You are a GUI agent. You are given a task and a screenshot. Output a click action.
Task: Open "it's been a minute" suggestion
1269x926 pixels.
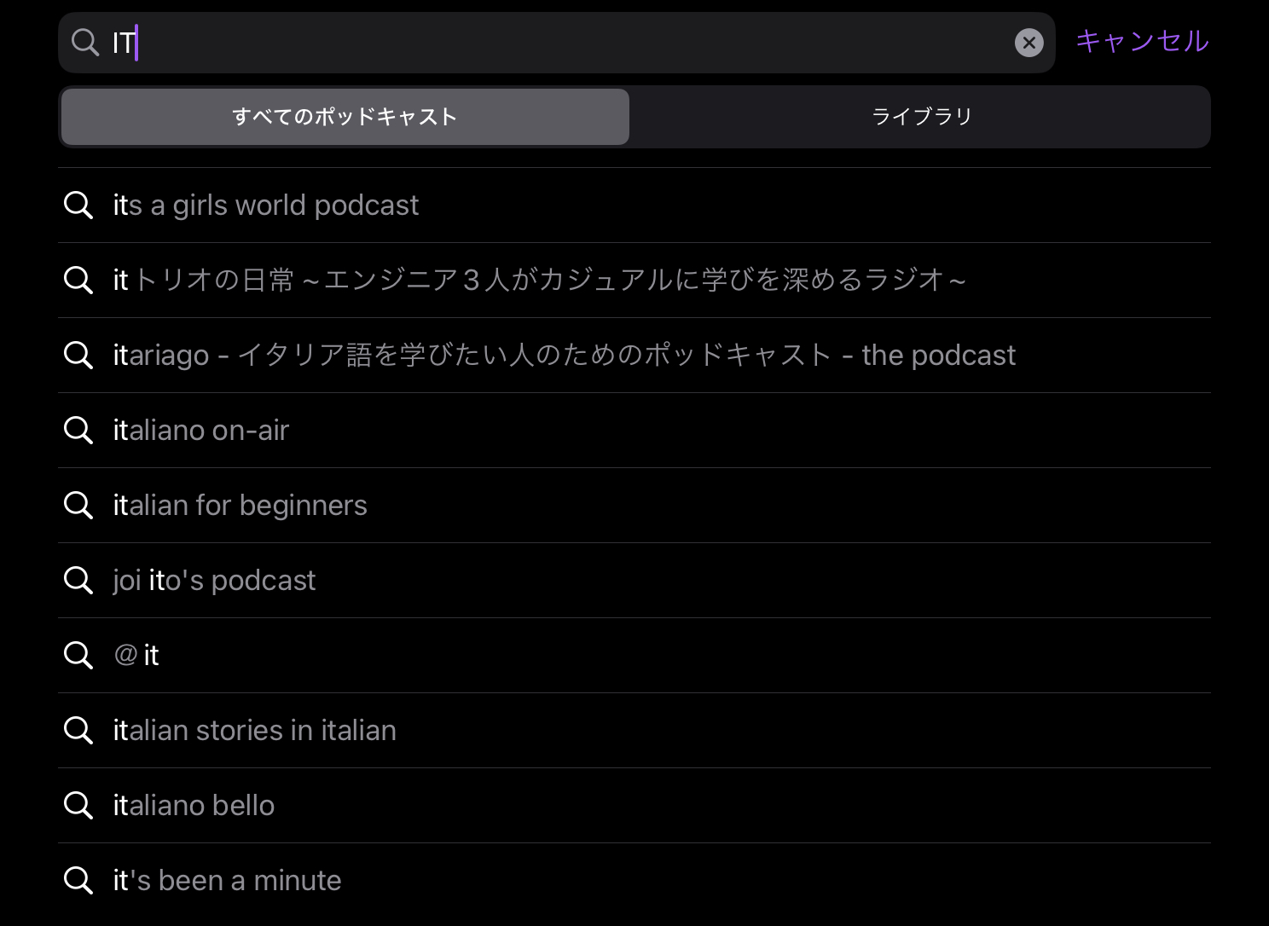coord(227,881)
